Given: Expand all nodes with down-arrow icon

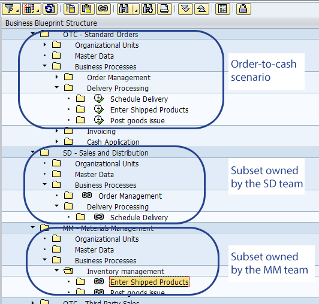Looking at the screenshot, I should [185, 9].
